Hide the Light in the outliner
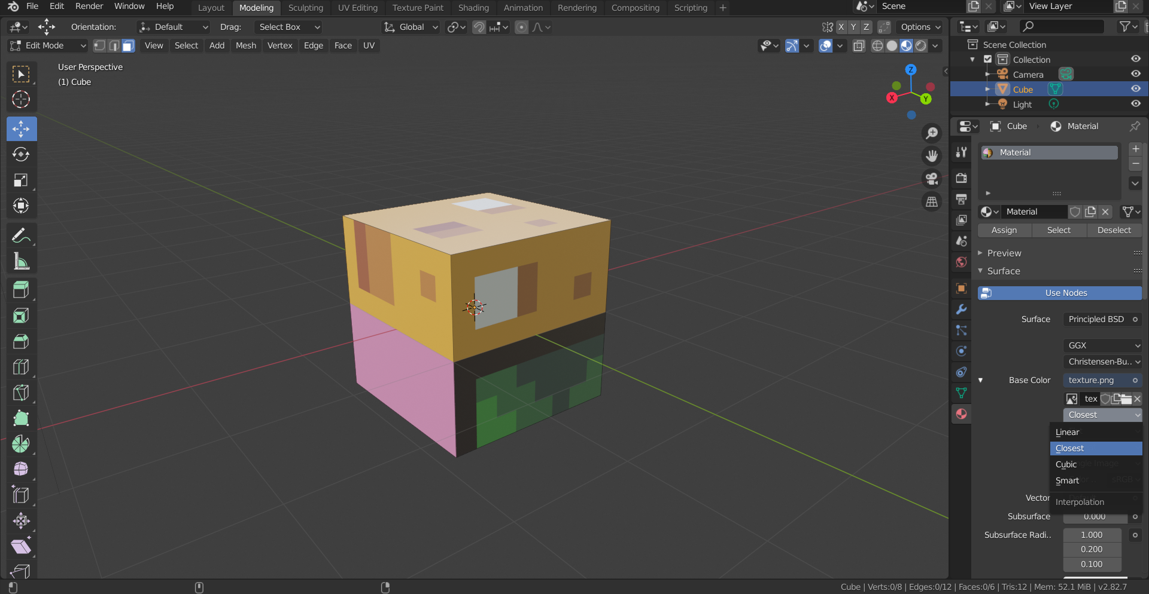The image size is (1149, 594). click(x=1135, y=103)
